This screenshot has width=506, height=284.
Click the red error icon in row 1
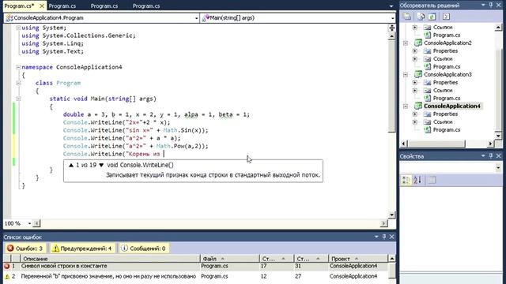7,267
